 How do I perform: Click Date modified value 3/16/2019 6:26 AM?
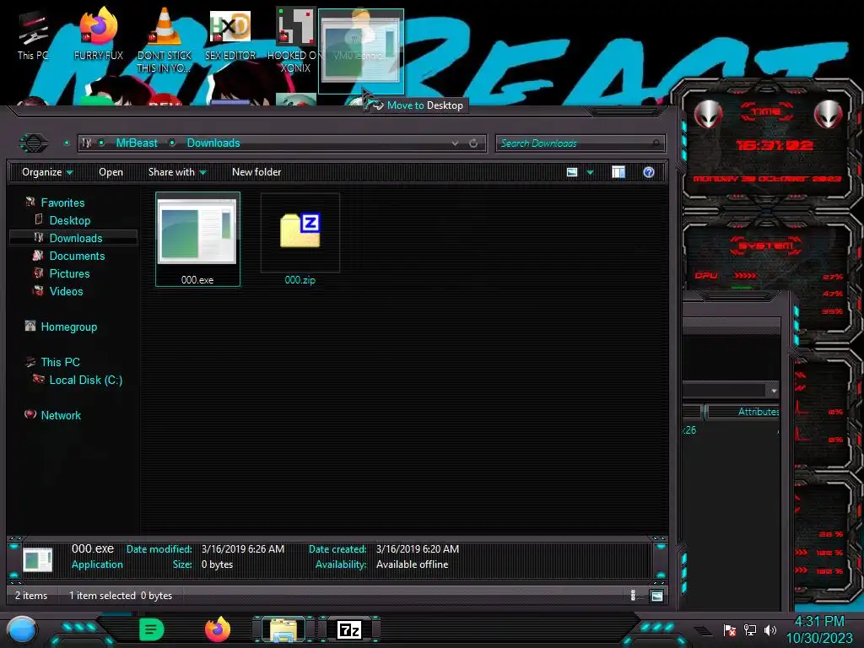point(242,548)
